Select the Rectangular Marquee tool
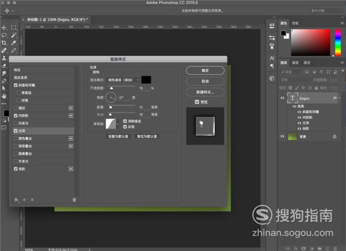The height and width of the screenshot is (251, 346). pos(14,28)
